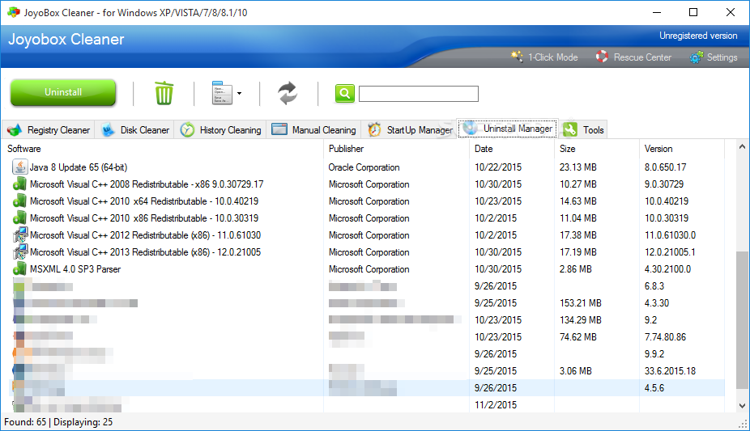Select Java 8 Update 65 (64-bit) entry
Viewport: 750px width, 431px height.
click(79, 167)
